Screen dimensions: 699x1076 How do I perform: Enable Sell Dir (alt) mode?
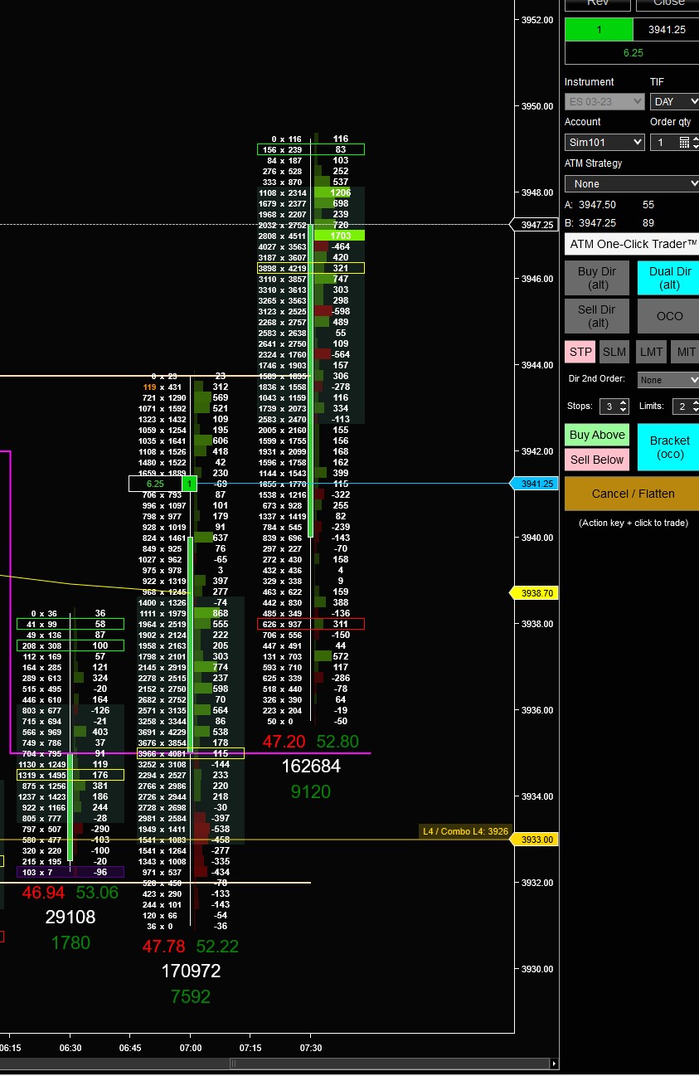coord(597,316)
